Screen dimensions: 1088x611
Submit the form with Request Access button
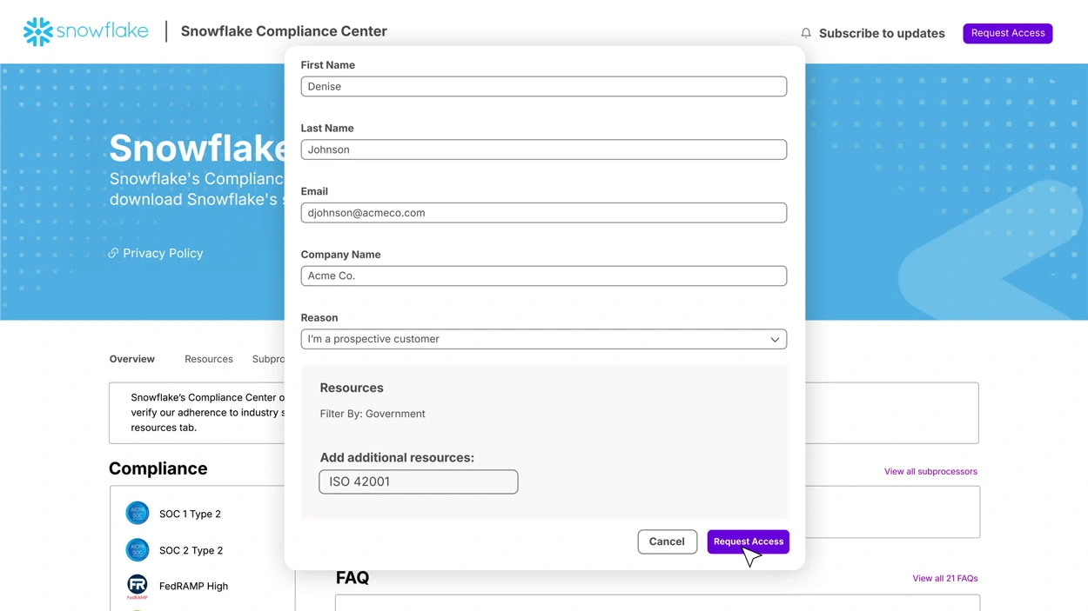point(748,541)
